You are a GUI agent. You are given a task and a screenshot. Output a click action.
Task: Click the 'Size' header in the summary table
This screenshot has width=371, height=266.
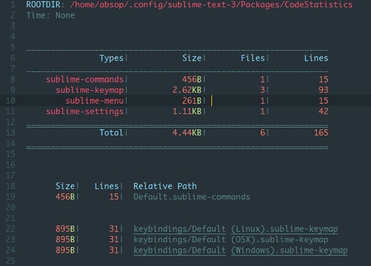pos(192,58)
